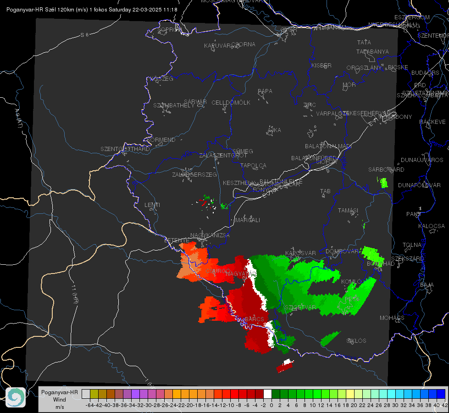Click the green echo patch left of SIKLÓS

click(x=330, y=339)
